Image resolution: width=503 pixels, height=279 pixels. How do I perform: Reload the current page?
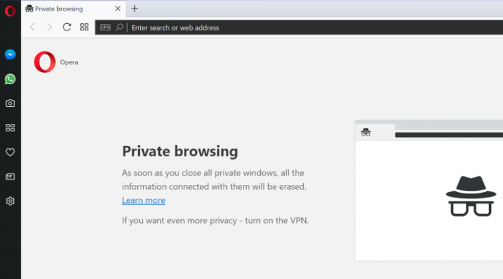(x=66, y=27)
